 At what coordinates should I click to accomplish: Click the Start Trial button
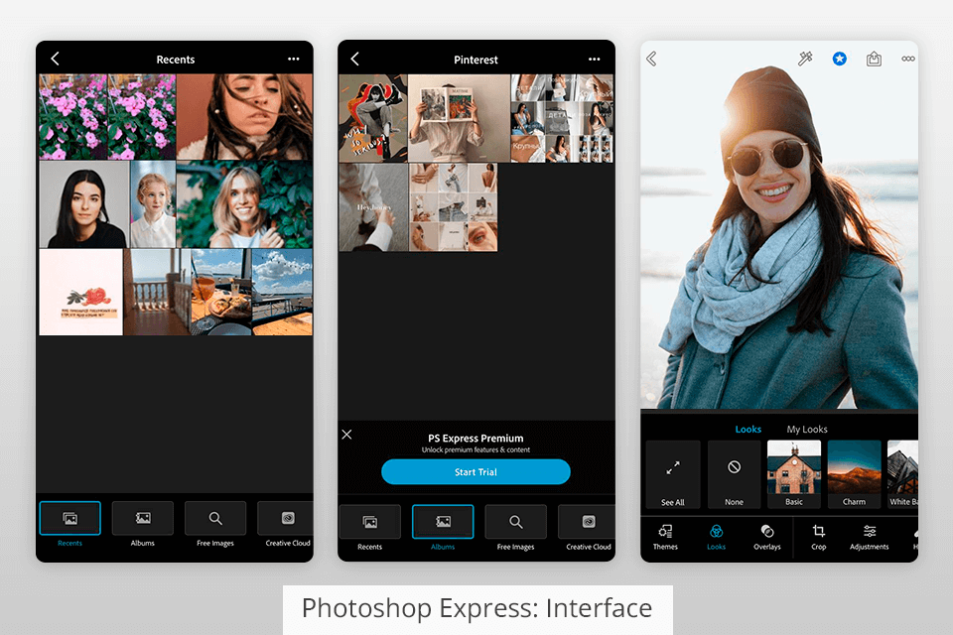pyautogui.click(x=476, y=471)
